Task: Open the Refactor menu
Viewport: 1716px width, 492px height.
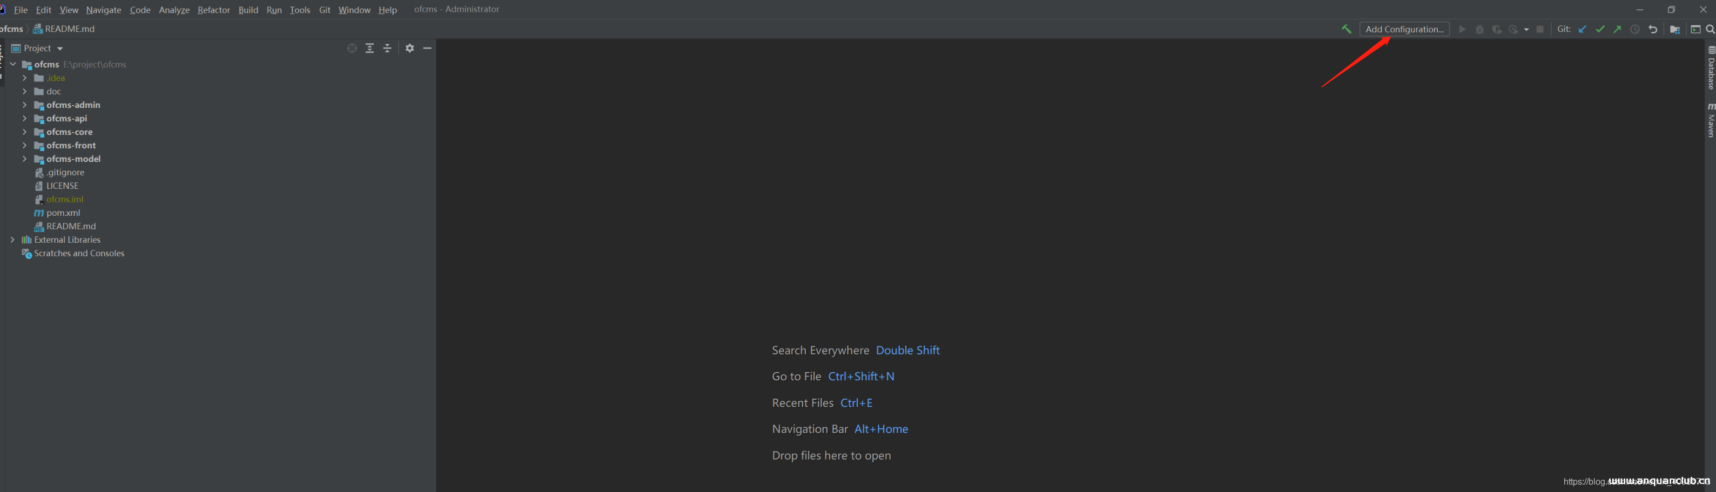Action: (x=213, y=10)
